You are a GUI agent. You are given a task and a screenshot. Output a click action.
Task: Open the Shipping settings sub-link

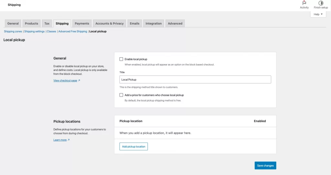tap(34, 31)
